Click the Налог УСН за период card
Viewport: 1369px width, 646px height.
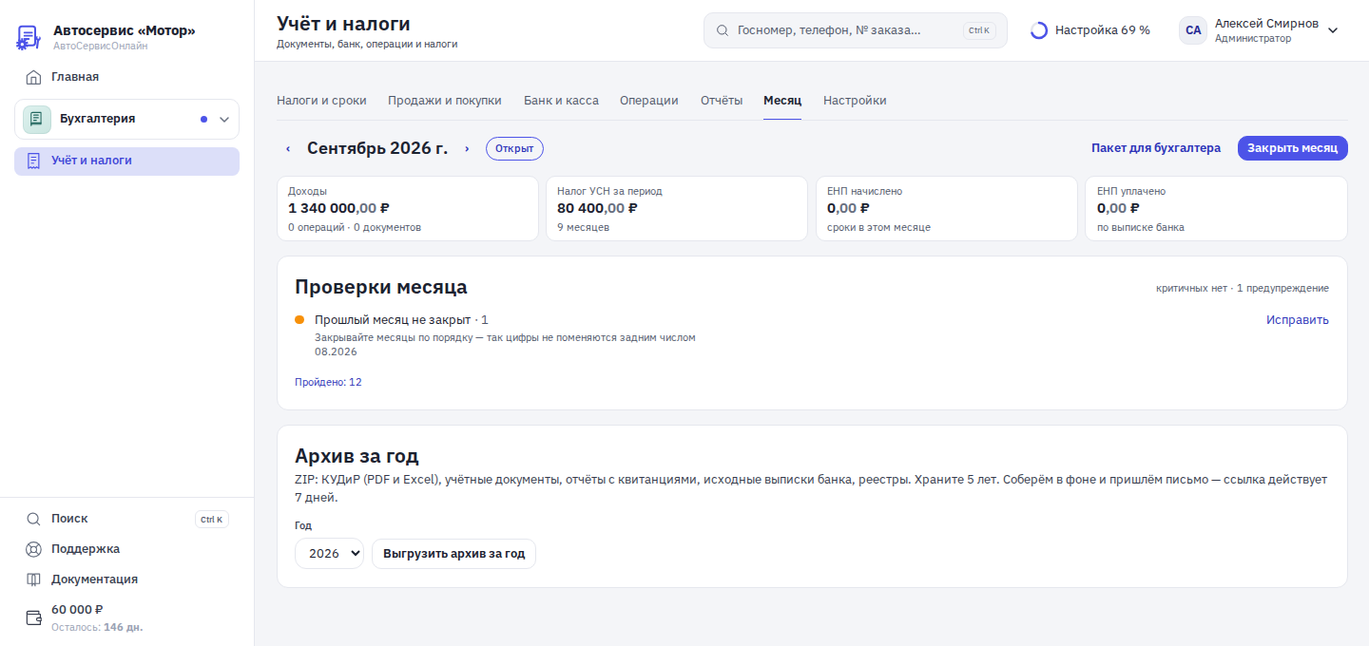[x=677, y=209]
